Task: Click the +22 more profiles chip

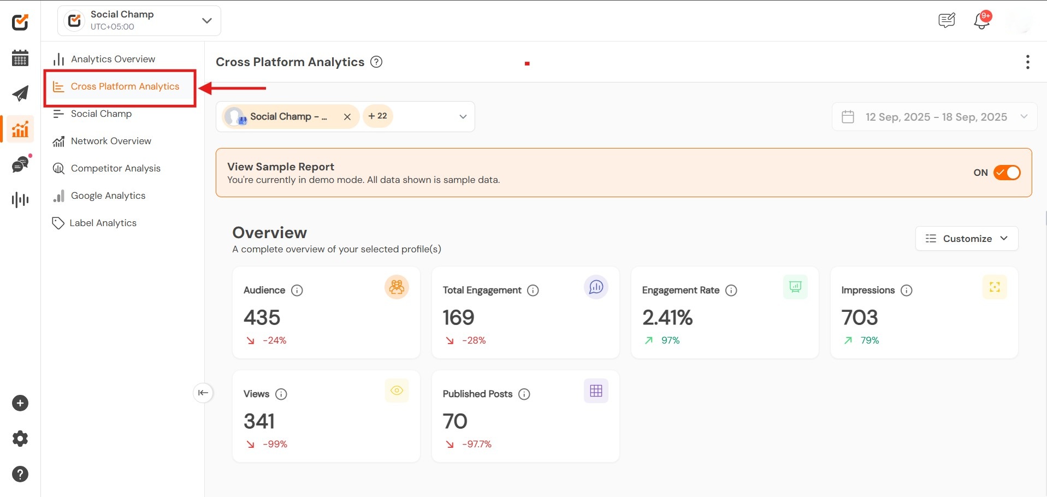Action: coord(378,116)
